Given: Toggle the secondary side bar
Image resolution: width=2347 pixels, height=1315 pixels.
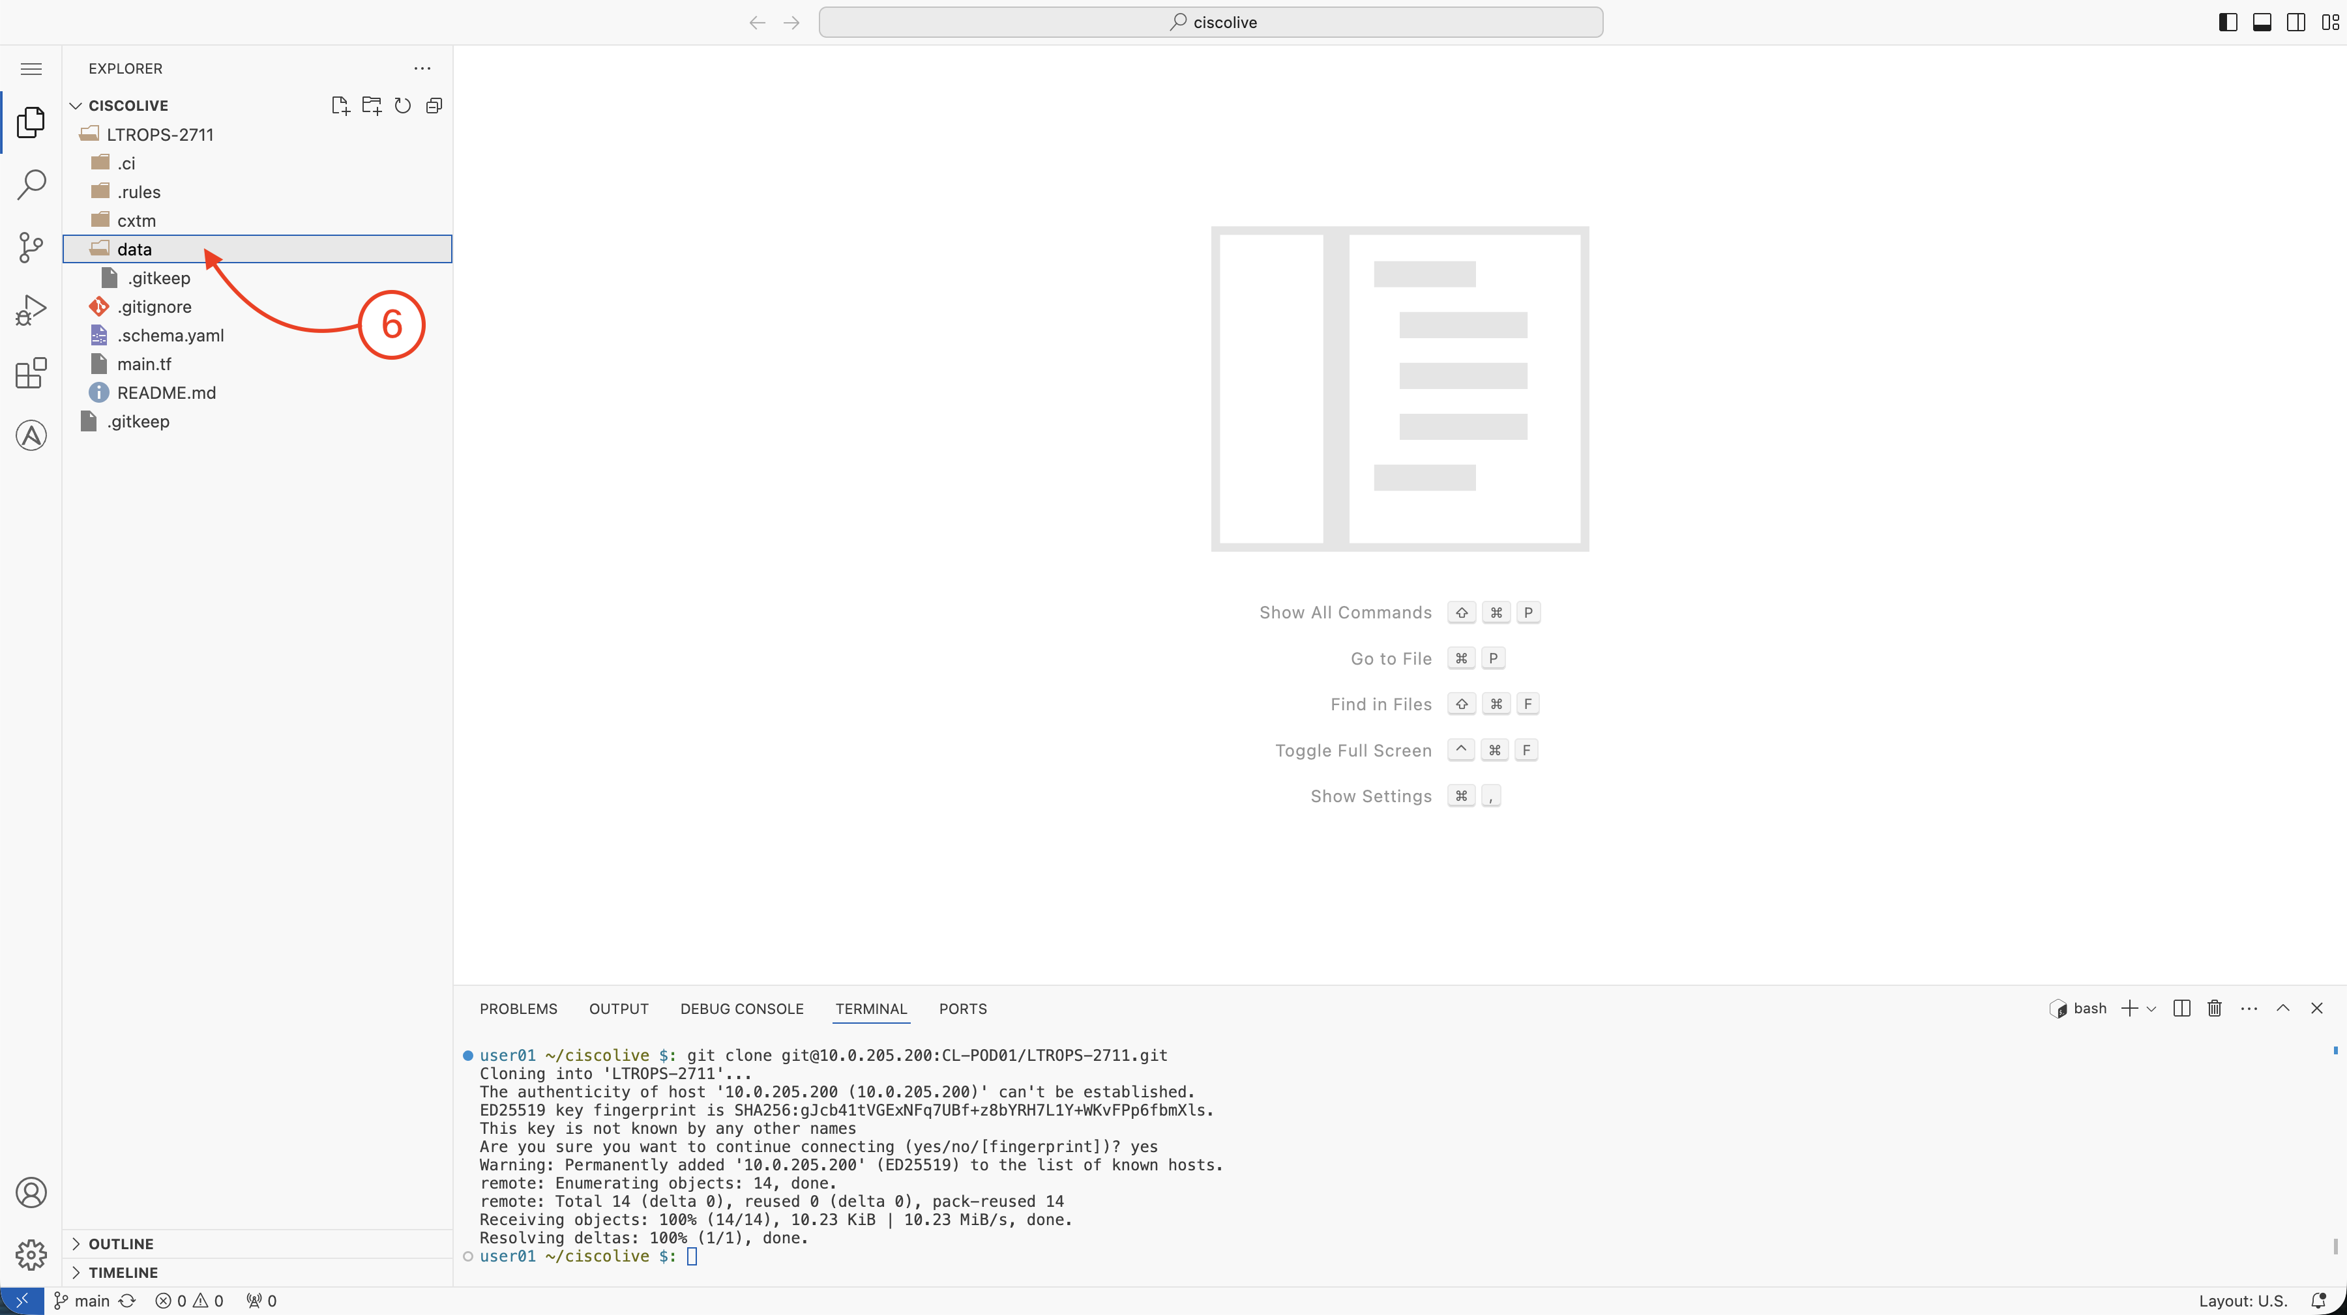Looking at the screenshot, I should tap(2296, 22).
